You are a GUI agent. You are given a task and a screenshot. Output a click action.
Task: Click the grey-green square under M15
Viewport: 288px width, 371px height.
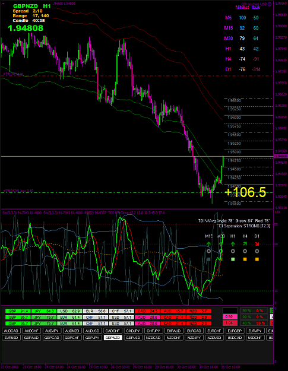pos(208,259)
